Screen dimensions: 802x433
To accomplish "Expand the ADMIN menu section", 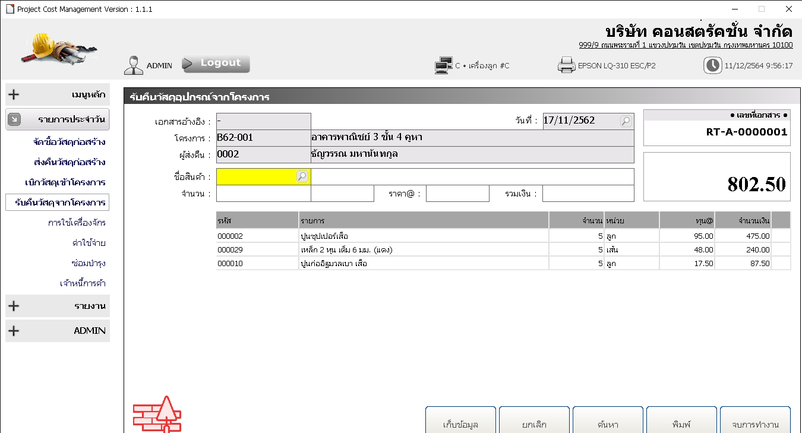I will 58,331.
